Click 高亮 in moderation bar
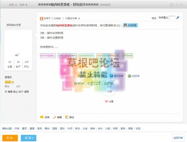Image resolution: width=187 pixels, height=142 pixels. (39, 129)
